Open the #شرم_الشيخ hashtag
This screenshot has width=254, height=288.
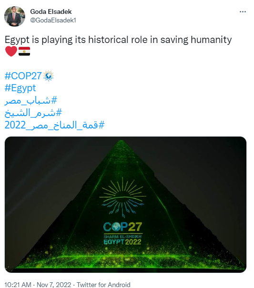pyautogui.click(x=33, y=113)
